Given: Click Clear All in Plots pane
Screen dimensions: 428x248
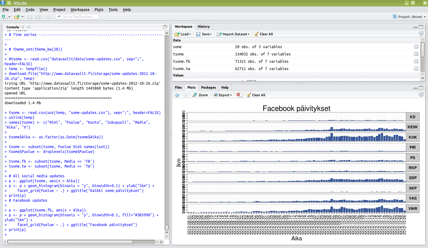Looking at the screenshot, I should pyautogui.click(x=256, y=95).
